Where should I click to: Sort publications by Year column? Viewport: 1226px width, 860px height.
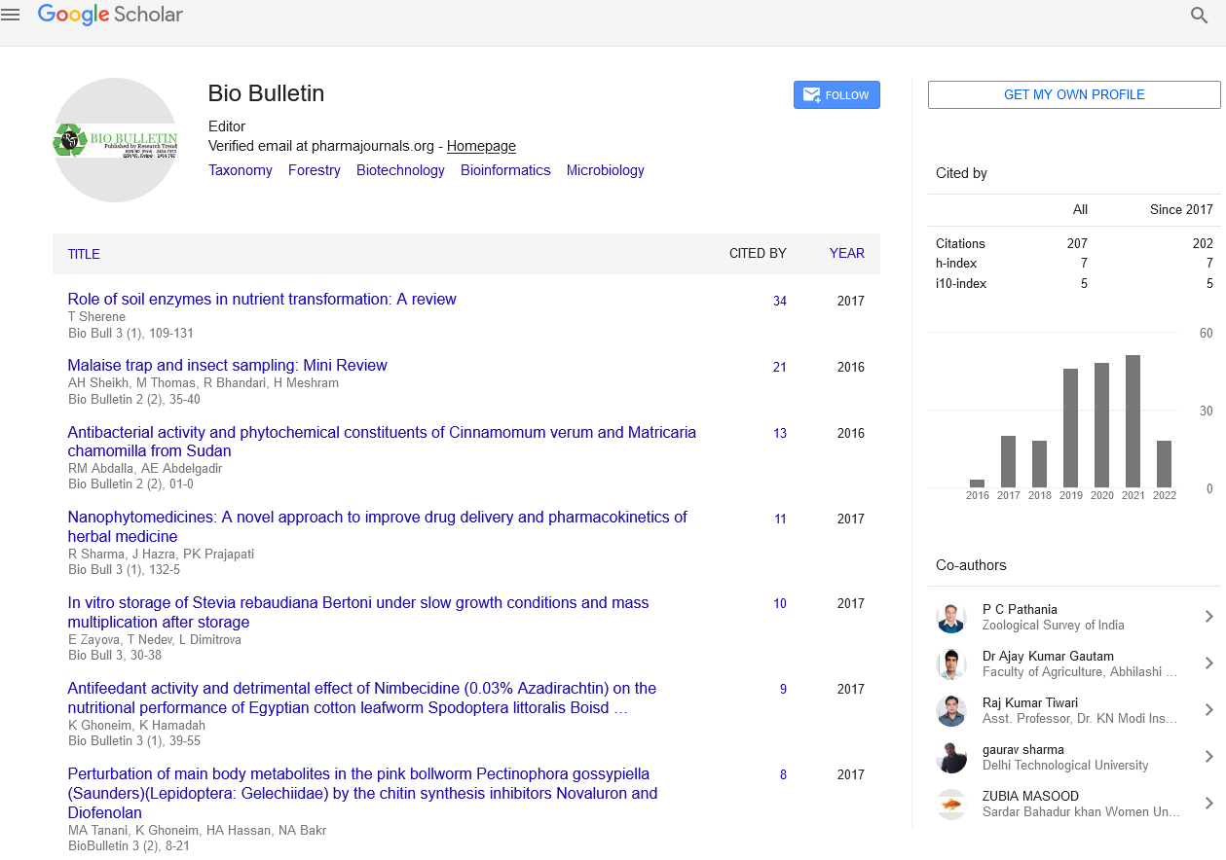click(846, 253)
